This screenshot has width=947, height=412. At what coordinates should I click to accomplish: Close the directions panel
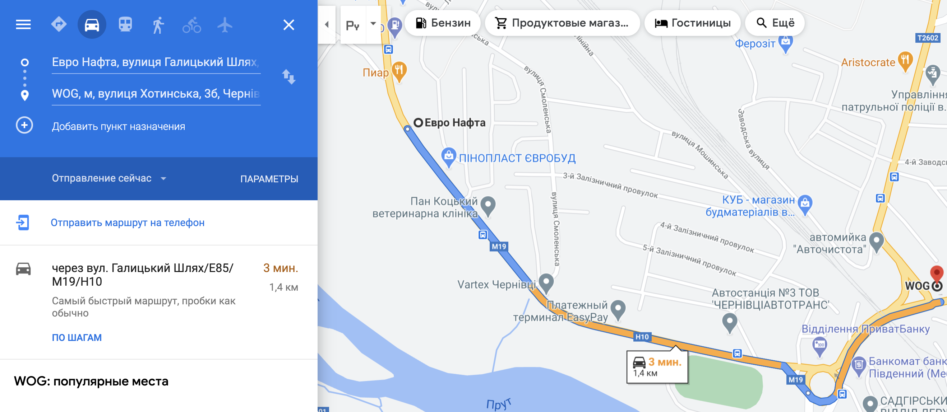[288, 25]
